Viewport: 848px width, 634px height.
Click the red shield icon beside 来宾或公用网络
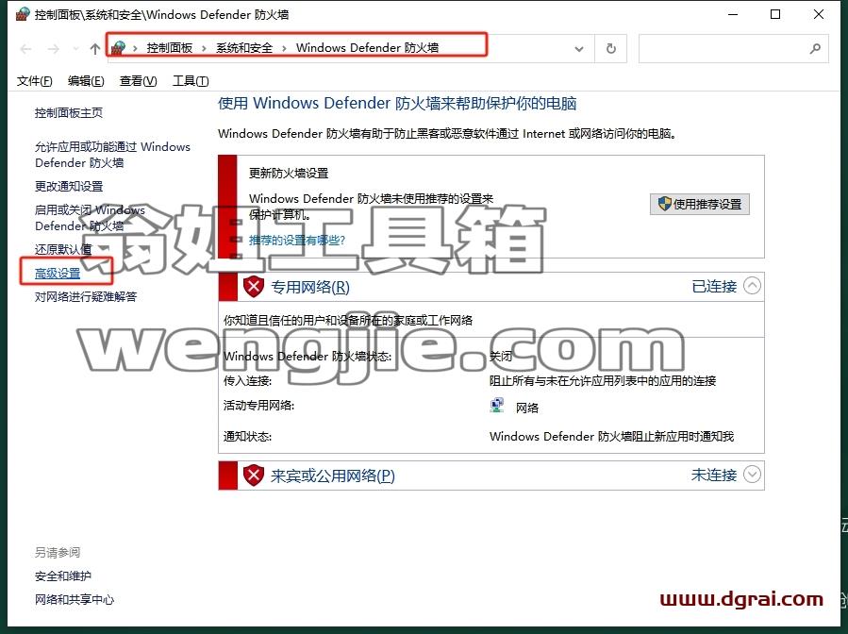coord(253,475)
